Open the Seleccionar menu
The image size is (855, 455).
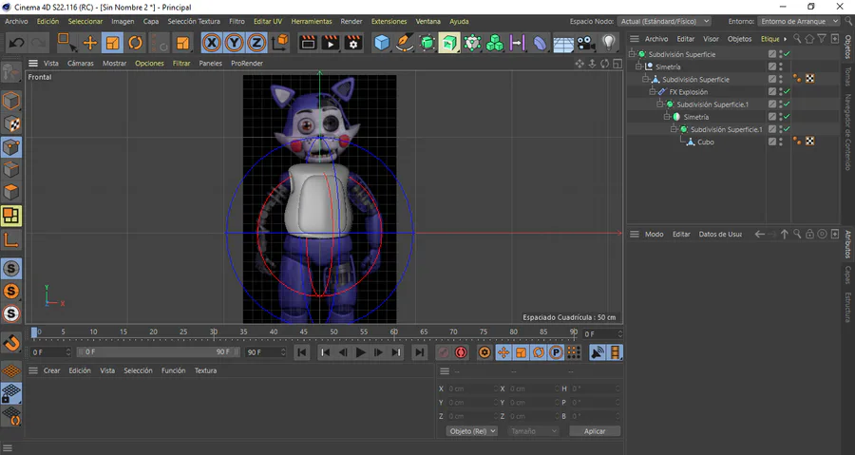tap(85, 21)
